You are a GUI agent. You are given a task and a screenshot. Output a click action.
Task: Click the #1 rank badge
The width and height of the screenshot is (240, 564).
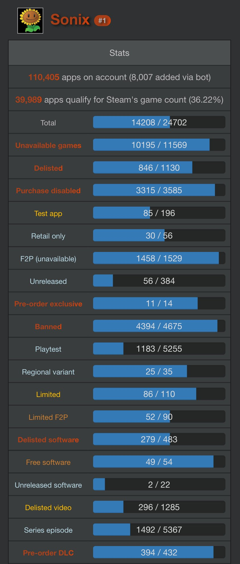[102, 21]
